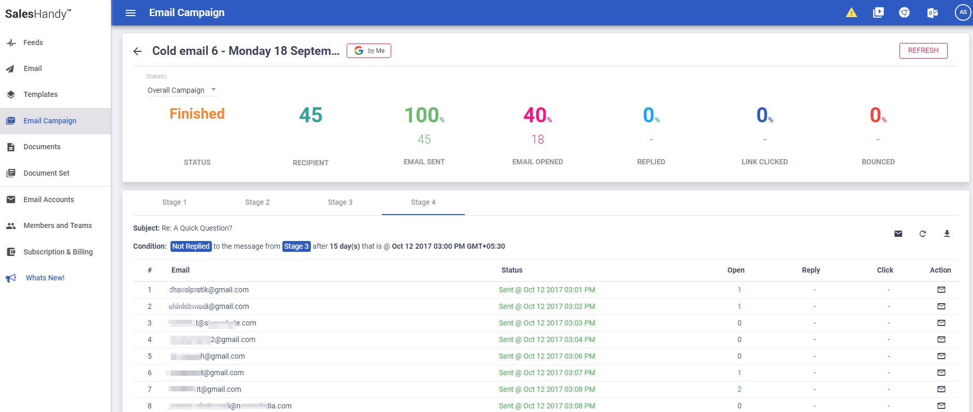The height and width of the screenshot is (412, 973).
Task: Click the hamburger menu icon
Action: pyautogui.click(x=131, y=13)
